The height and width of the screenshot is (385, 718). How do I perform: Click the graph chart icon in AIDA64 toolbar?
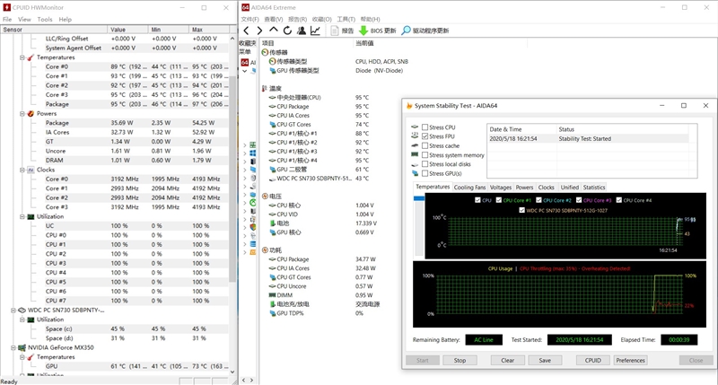315,31
